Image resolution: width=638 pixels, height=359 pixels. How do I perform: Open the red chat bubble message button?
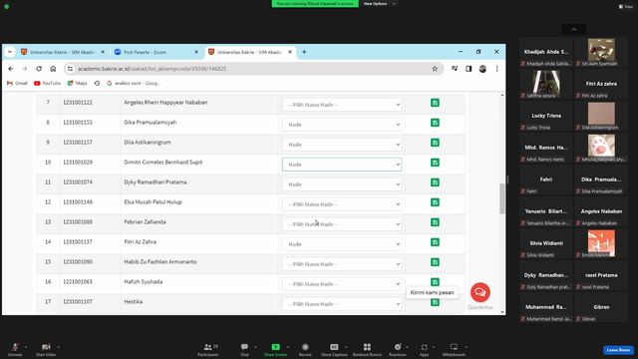coord(480,292)
